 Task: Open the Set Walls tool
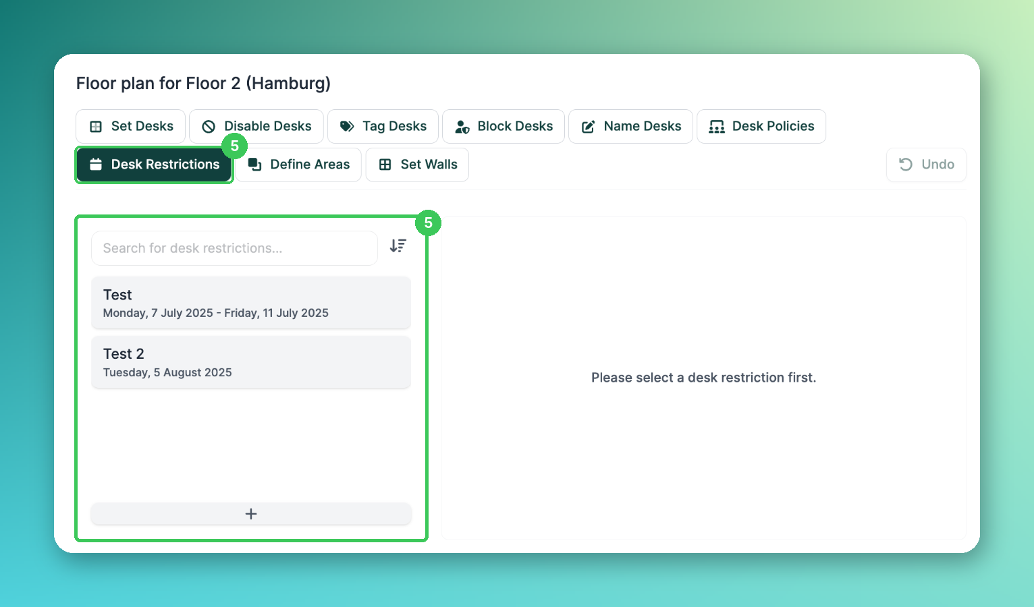(417, 165)
